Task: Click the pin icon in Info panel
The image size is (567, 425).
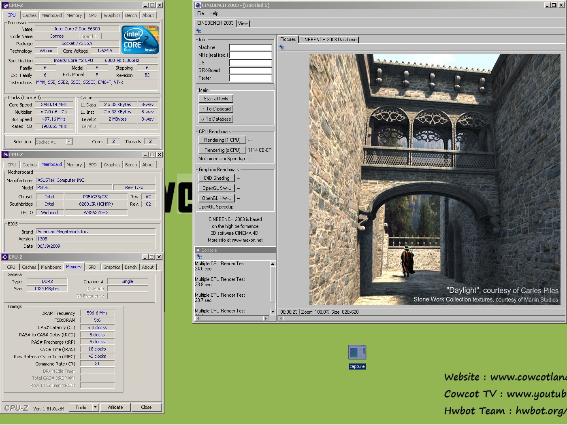Action: coord(199,31)
